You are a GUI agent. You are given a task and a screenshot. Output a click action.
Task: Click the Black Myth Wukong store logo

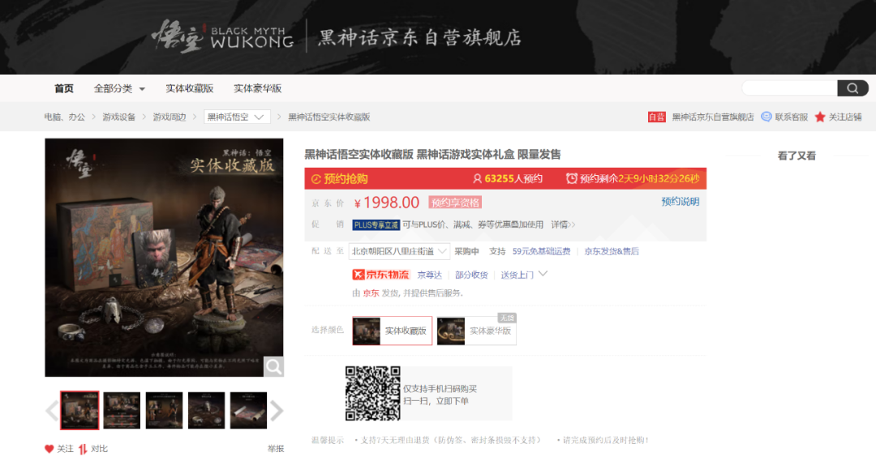click(x=222, y=36)
